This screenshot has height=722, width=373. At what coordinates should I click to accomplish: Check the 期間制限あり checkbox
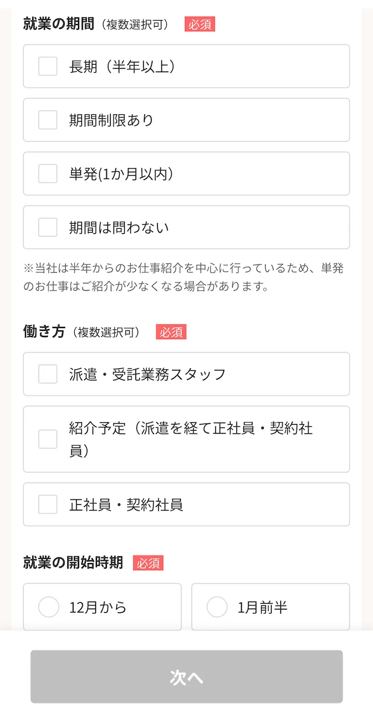[x=47, y=119]
